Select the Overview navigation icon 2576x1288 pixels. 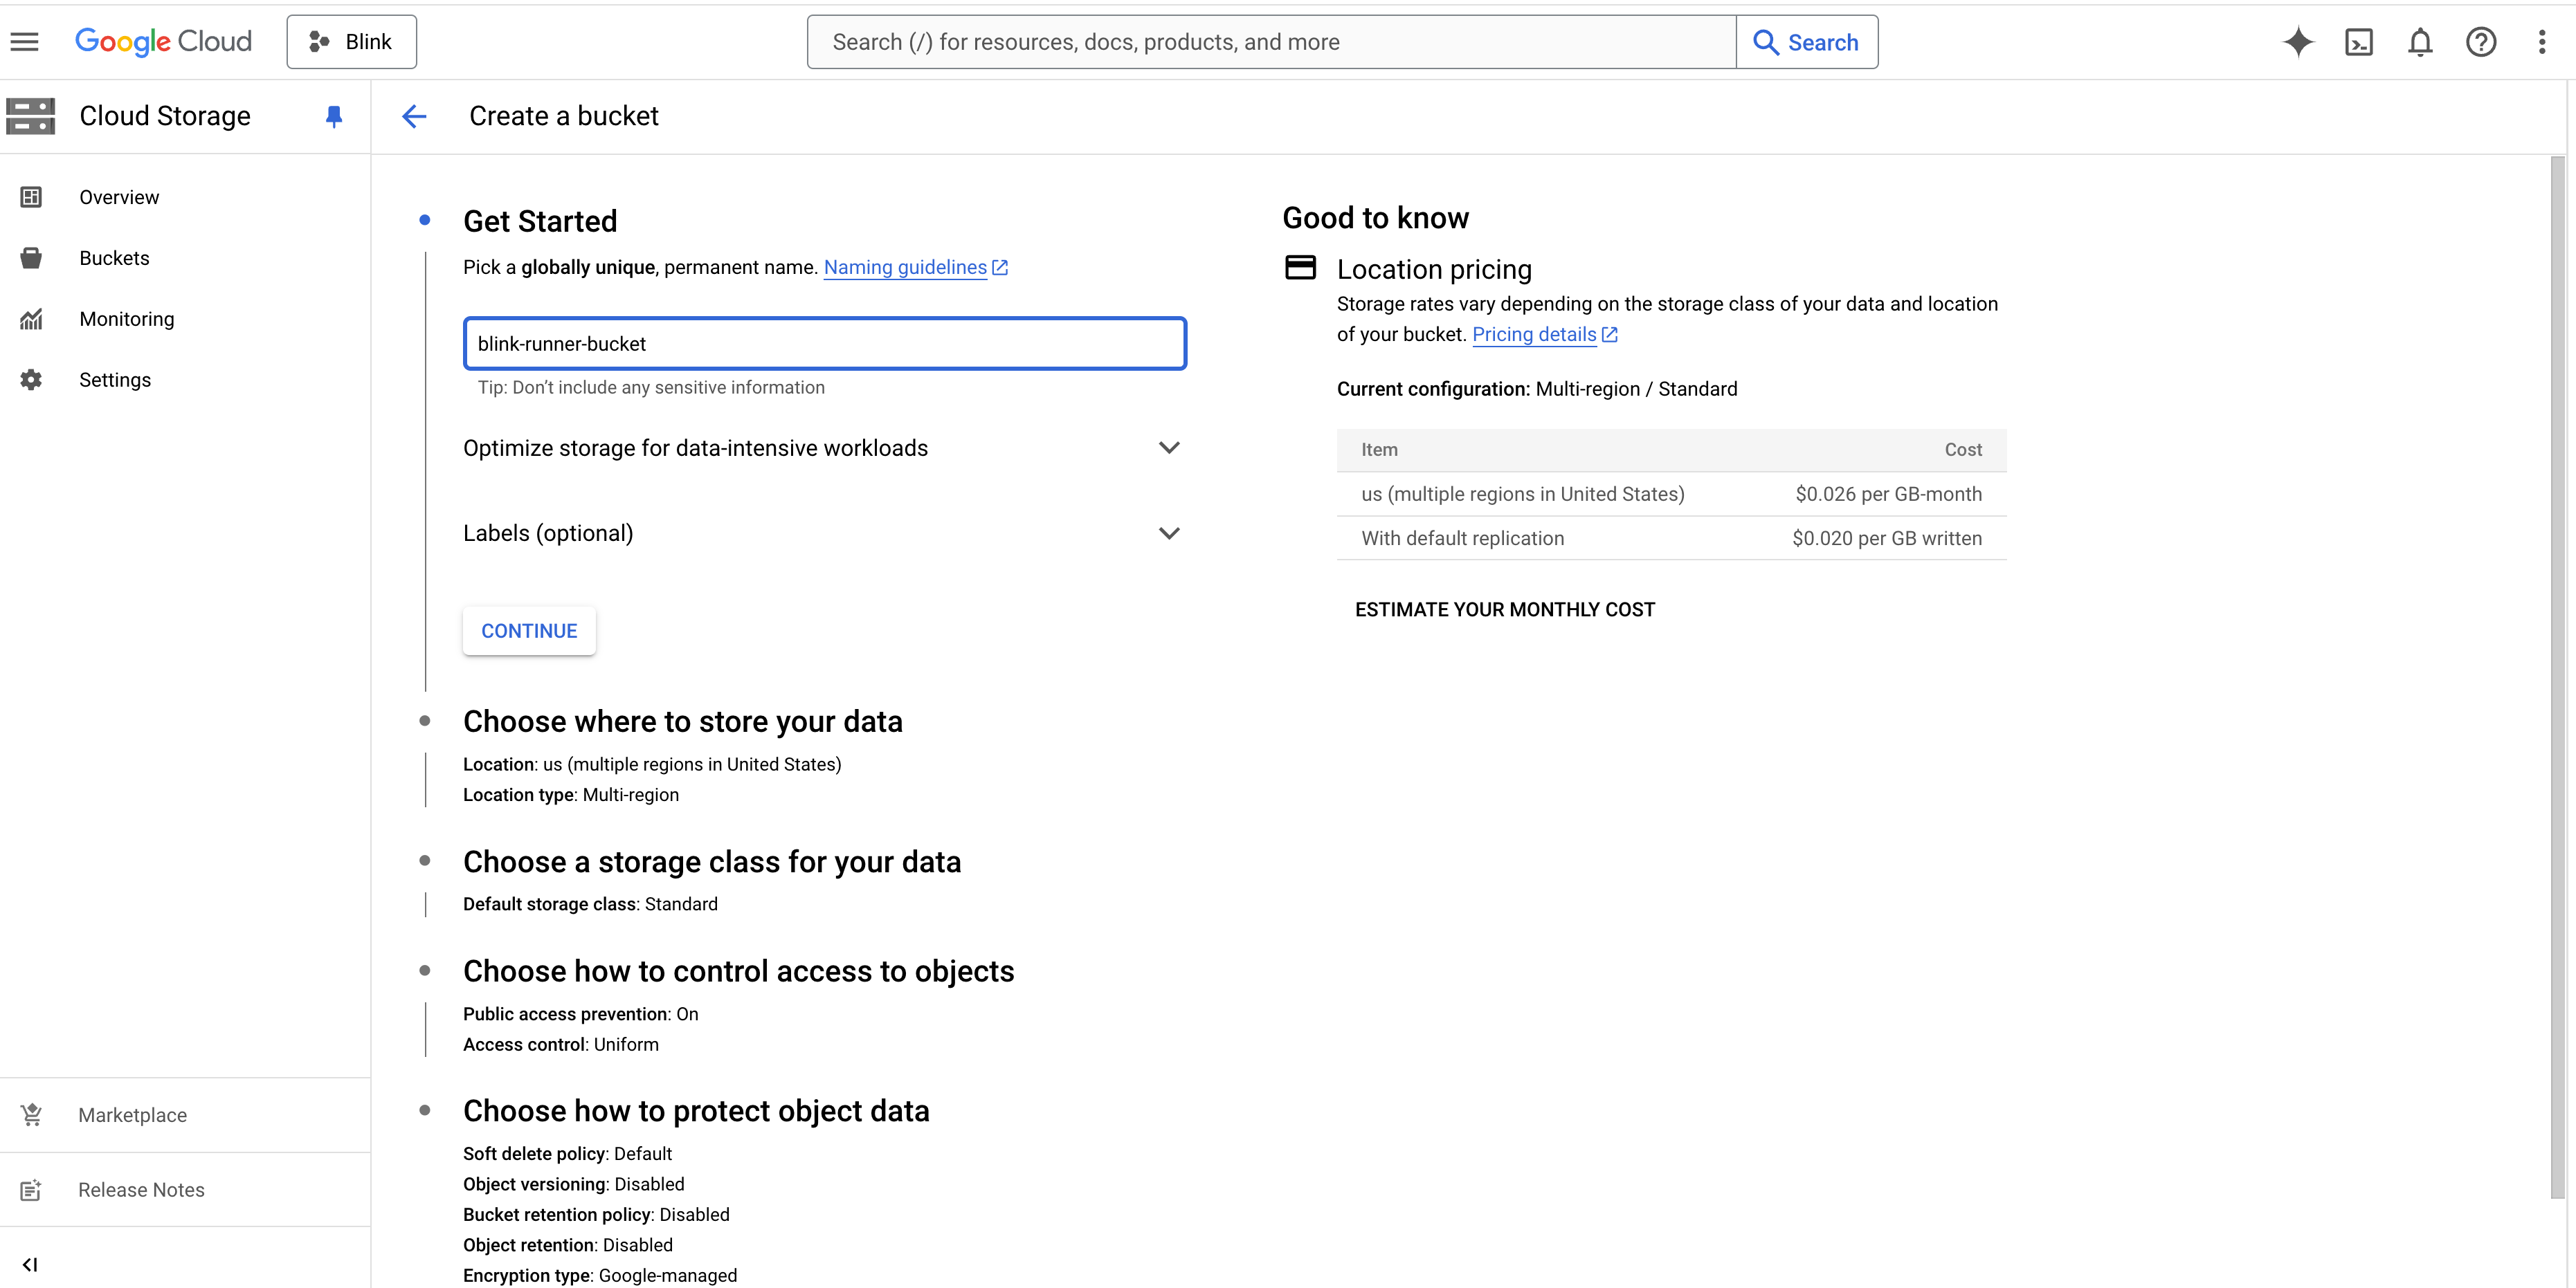[31, 197]
